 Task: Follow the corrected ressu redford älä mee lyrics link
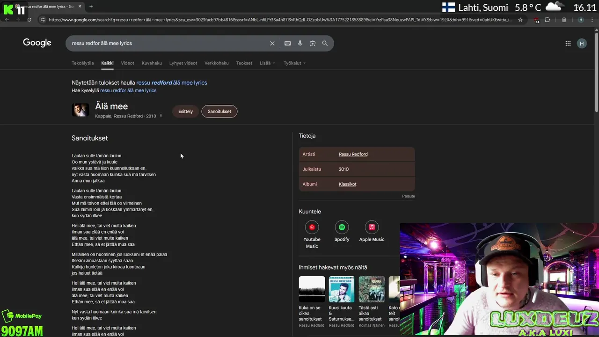coord(172,82)
